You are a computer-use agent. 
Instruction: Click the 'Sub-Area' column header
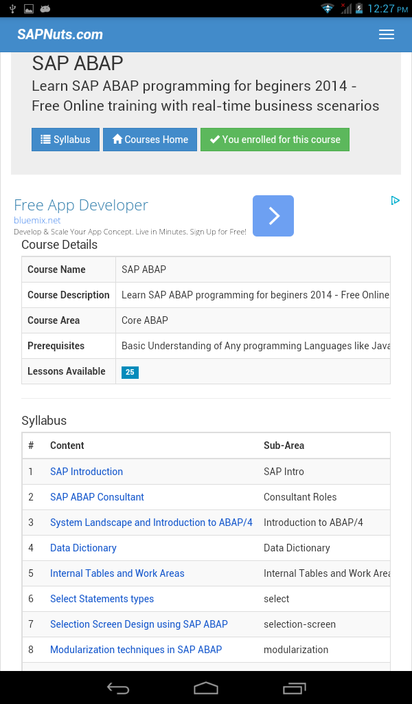[284, 445]
